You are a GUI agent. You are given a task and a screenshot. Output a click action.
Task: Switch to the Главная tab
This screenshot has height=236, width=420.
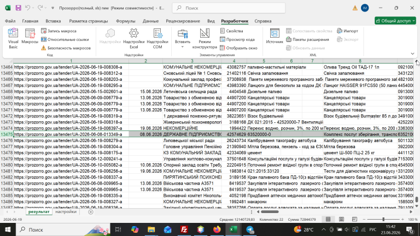(x=30, y=21)
